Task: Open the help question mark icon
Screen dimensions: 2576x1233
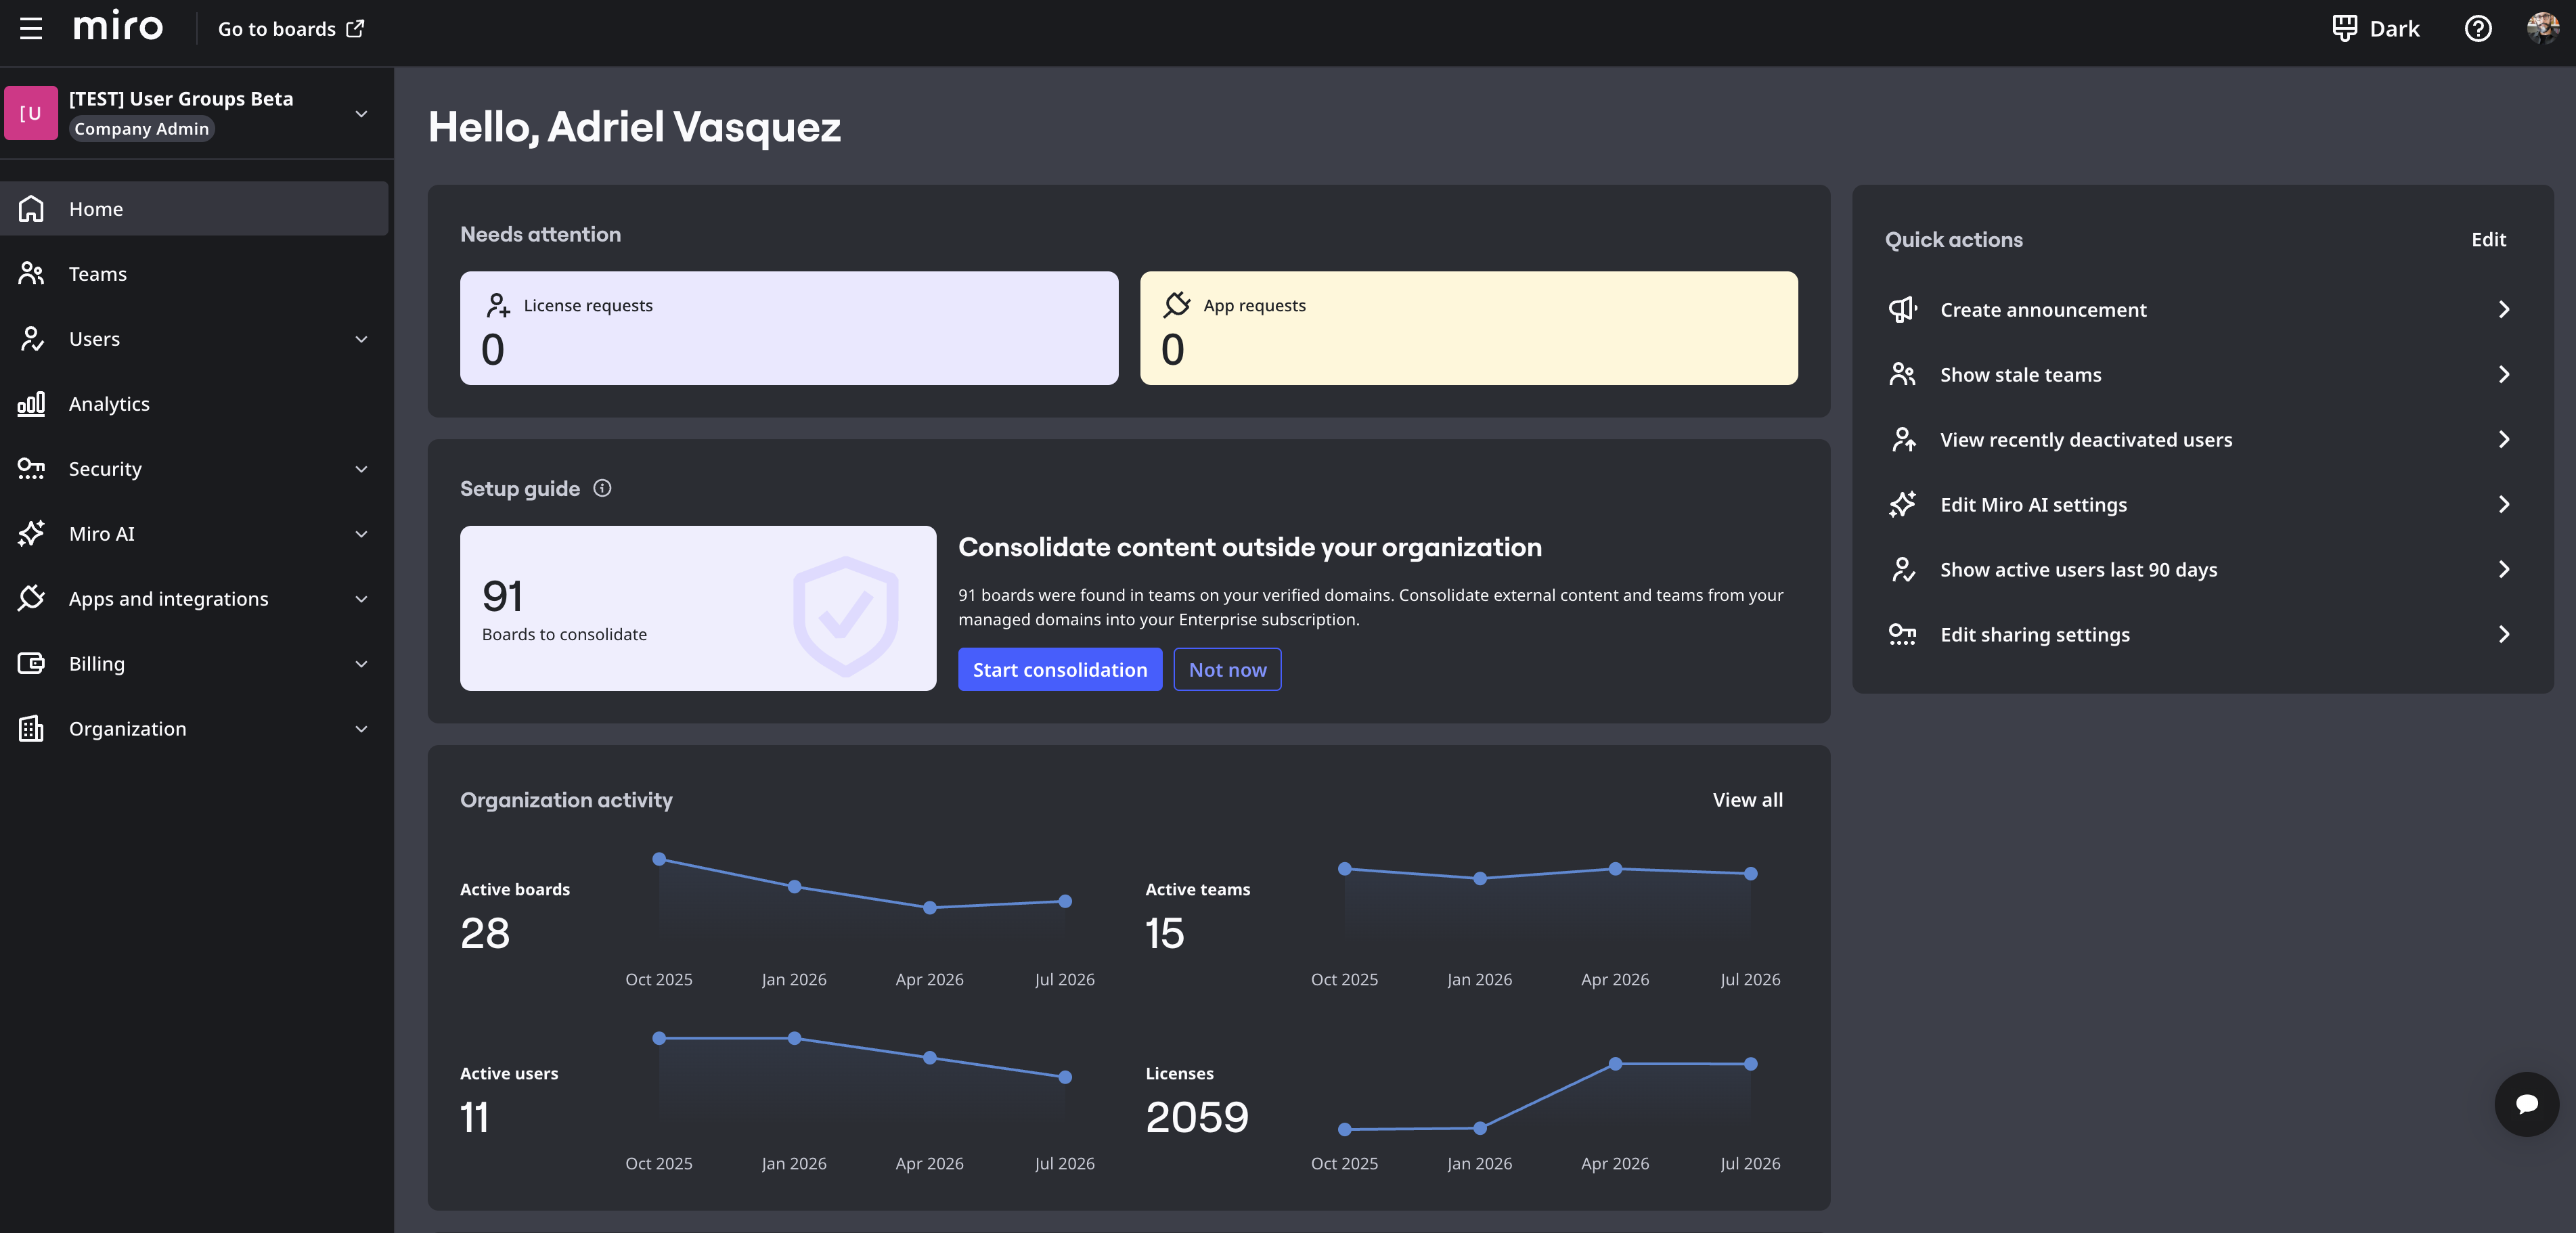Action: (x=2478, y=28)
